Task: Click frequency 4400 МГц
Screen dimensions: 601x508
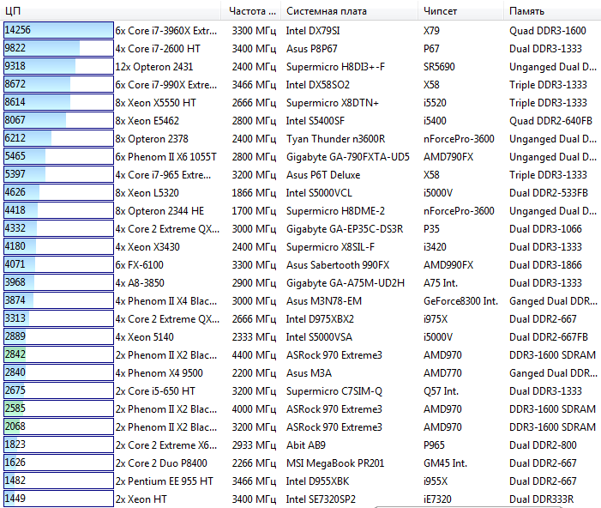Action: tap(254, 355)
